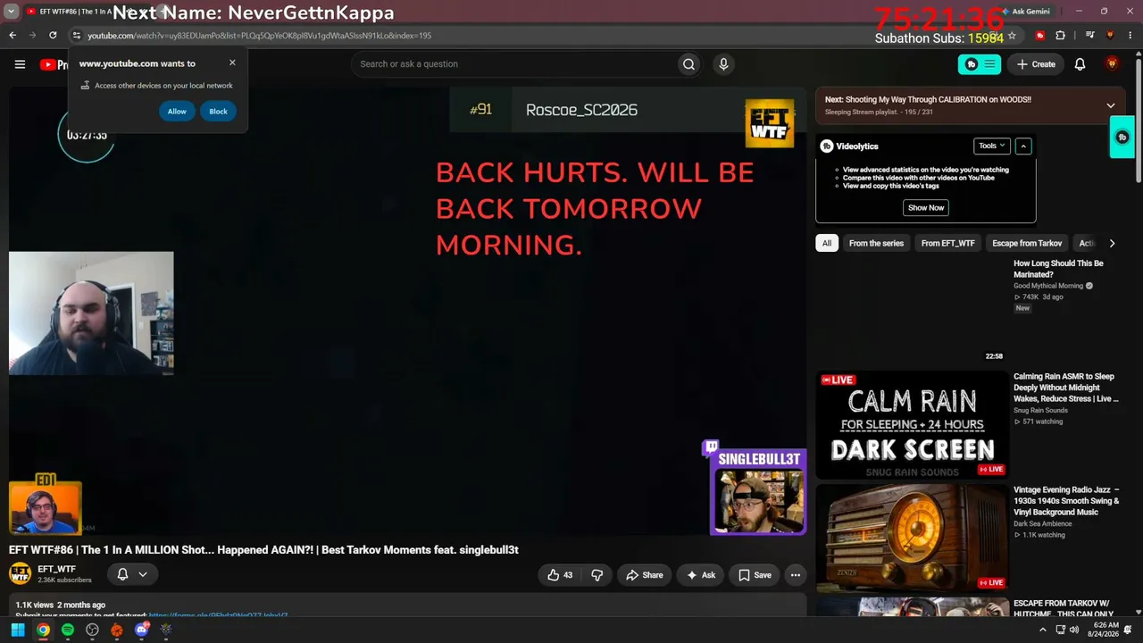
Task: Start voice search with the microphone icon
Action: click(x=723, y=64)
